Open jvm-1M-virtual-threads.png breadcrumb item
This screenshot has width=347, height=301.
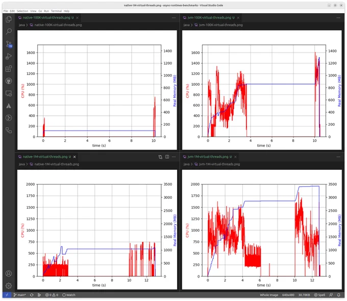[x=217, y=164]
